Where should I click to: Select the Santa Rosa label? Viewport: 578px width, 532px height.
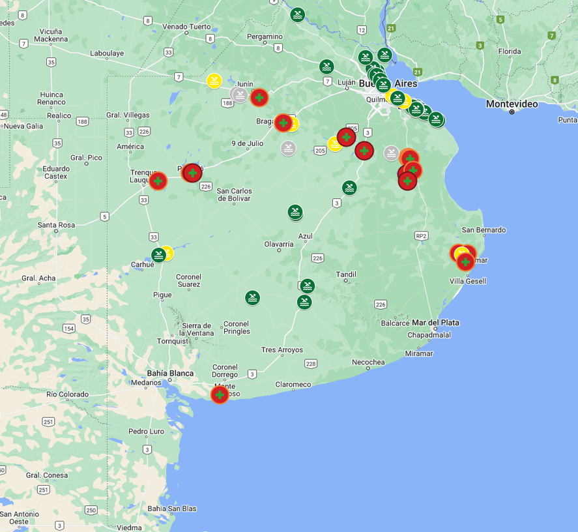coord(56,225)
